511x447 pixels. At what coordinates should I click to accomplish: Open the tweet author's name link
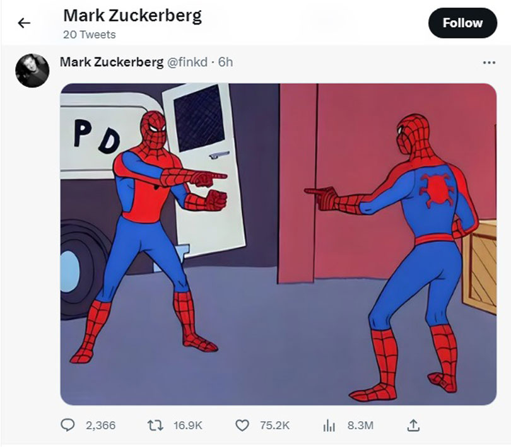(x=111, y=62)
